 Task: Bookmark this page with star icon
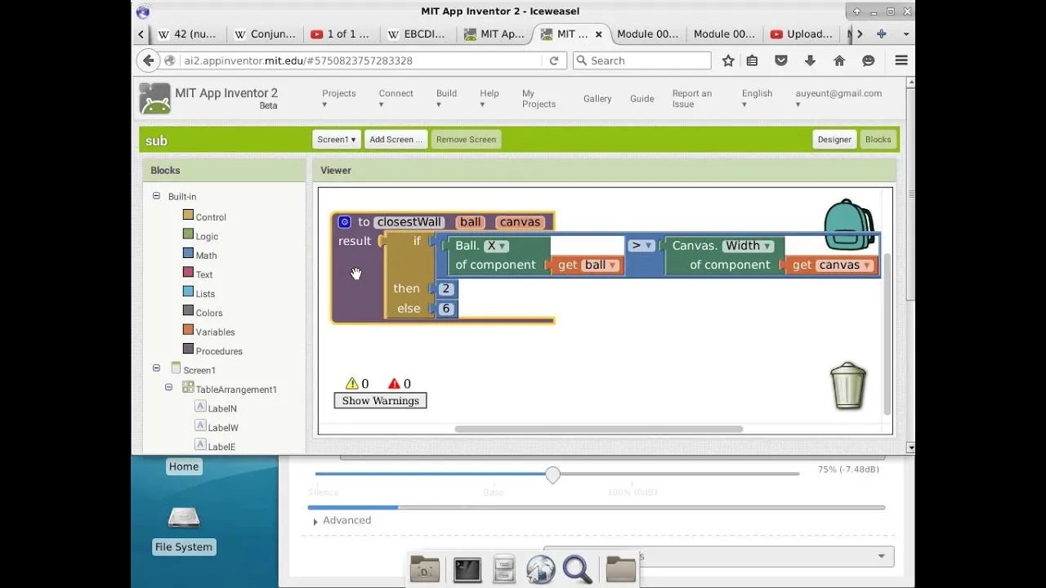point(728,60)
